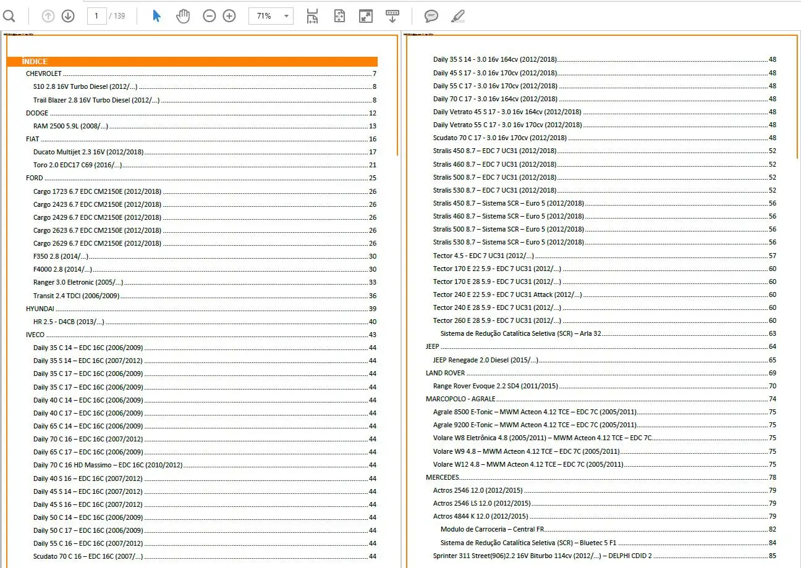Viewport: 801px width, 568px height.
Task: Click the scrolling mode icon
Action: click(392, 16)
